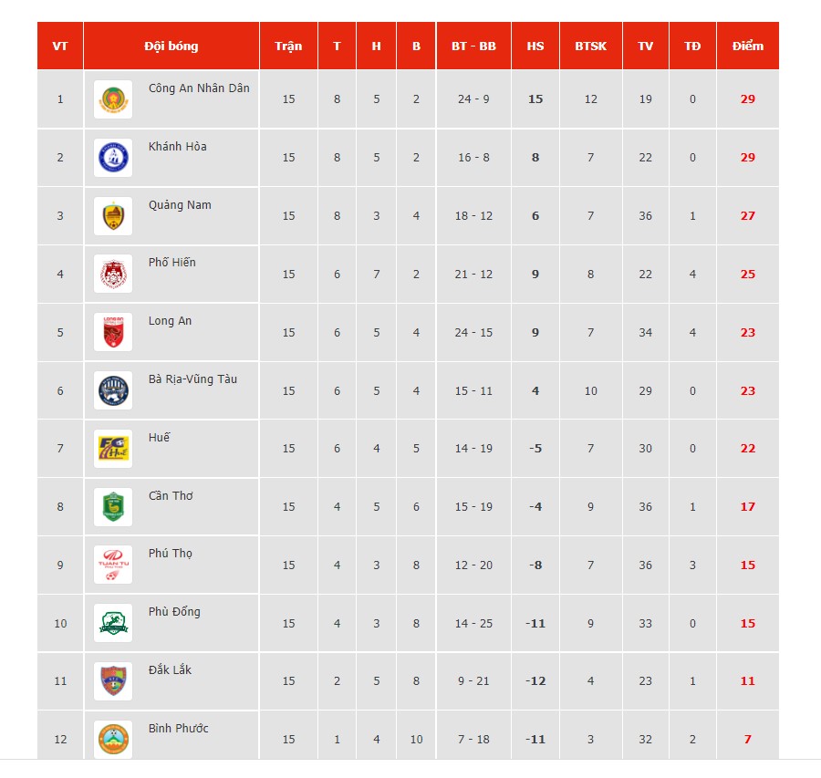Open the Bà Rịa-Vũng Tàu team name link
This screenshot has height=778, width=821.
point(192,379)
